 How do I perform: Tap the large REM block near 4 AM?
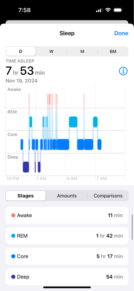tap(73, 122)
